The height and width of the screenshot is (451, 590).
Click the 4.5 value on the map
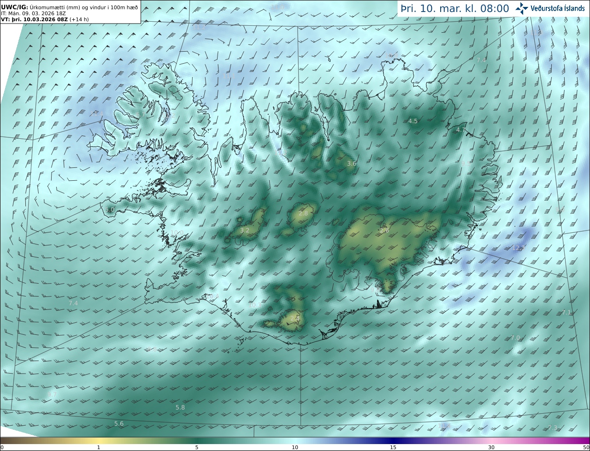pos(413,121)
